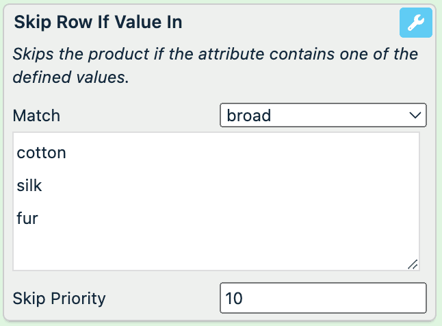Click the Skip Priority label
Viewport: 442px width, 326px height.
60,299
